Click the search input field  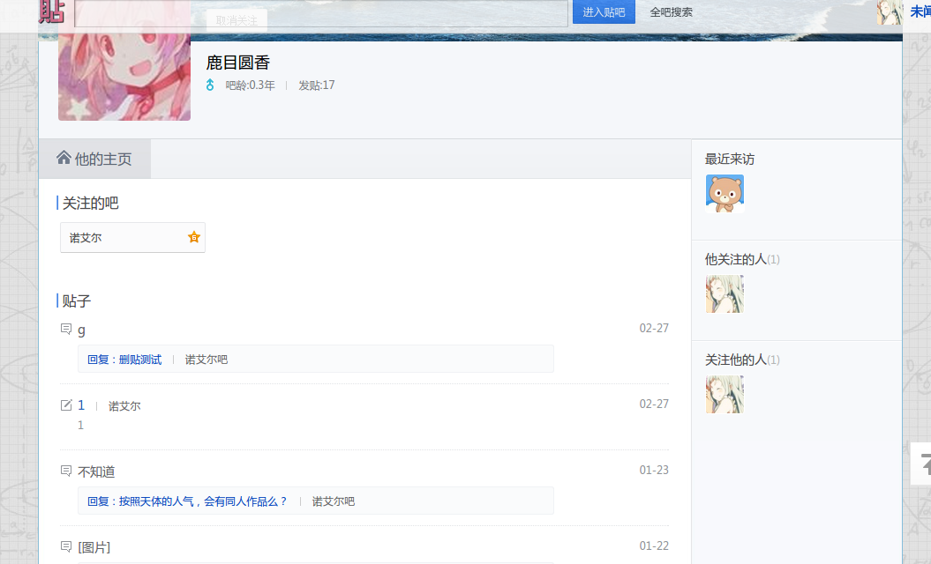[320, 13]
